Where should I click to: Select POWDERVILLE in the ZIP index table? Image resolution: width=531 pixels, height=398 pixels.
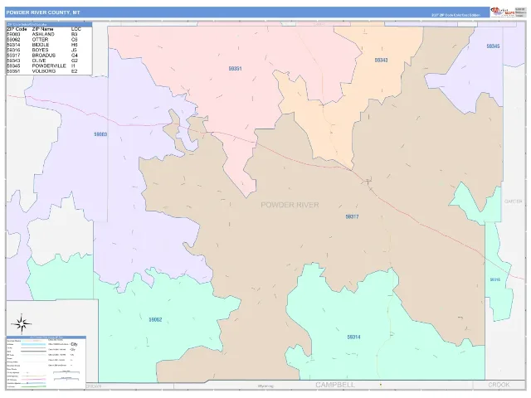click(49, 66)
